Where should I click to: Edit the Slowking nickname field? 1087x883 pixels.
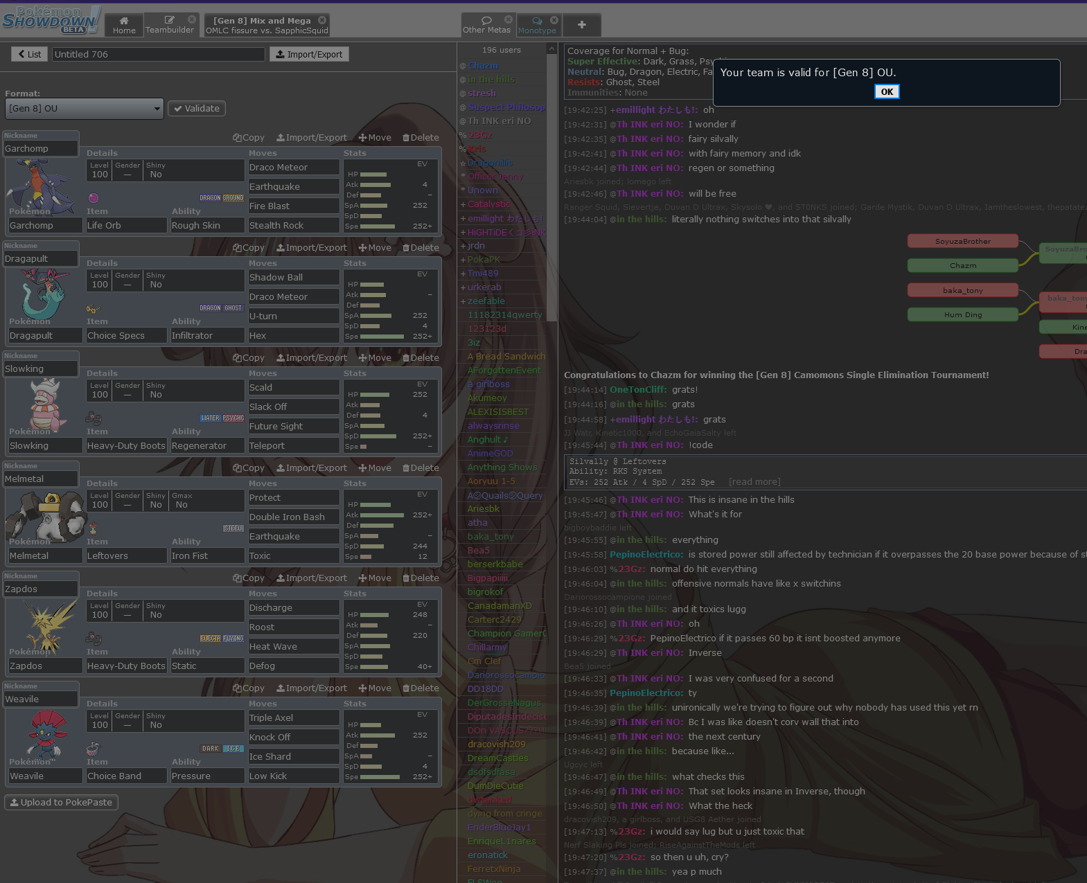(41, 369)
